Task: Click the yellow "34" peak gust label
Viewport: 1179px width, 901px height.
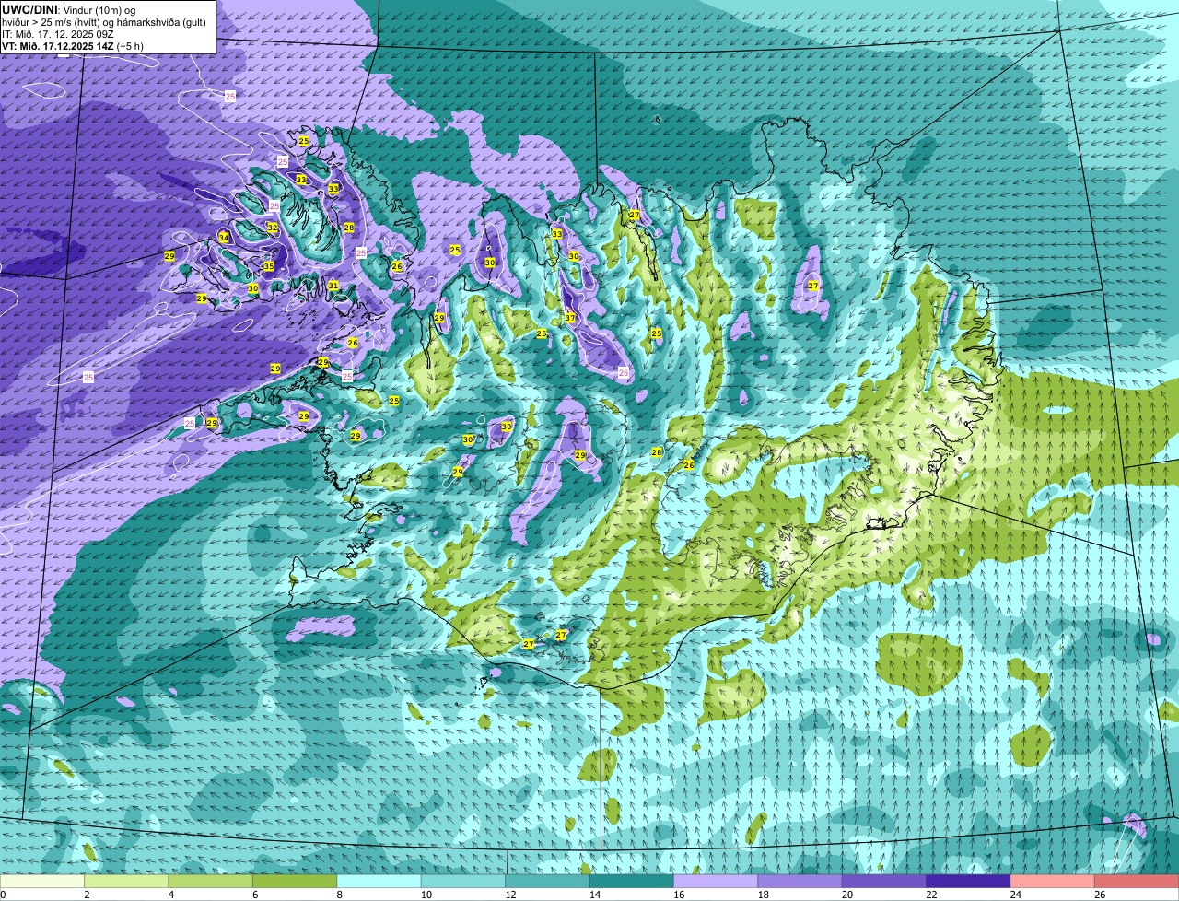Action: click(x=224, y=238)
